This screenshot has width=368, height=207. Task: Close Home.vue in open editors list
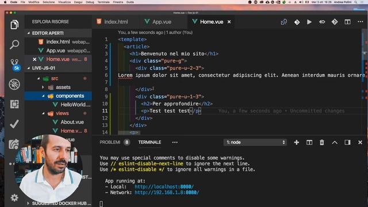[34, 59]
